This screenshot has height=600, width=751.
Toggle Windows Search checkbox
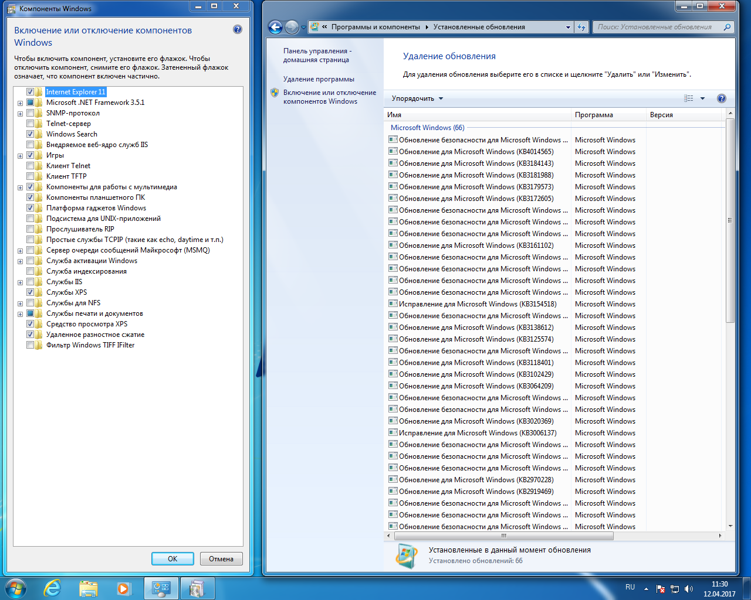pos(30,134)
